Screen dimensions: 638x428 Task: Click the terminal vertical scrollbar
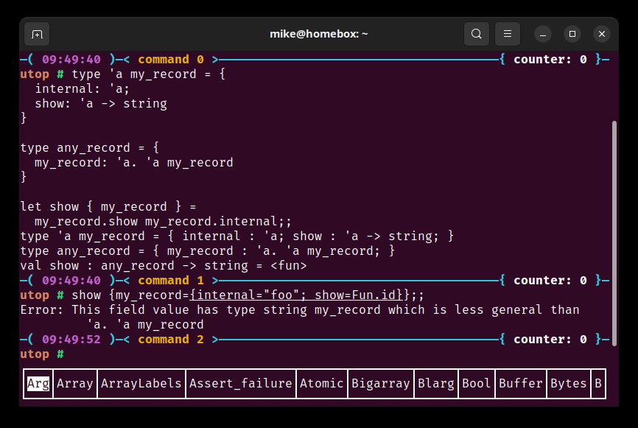point(614,228)
